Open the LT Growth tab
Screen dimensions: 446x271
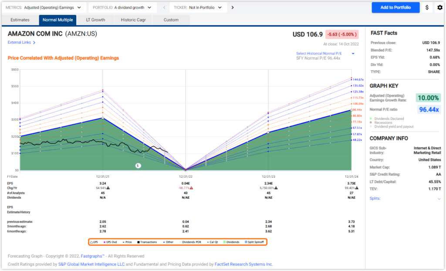(95, 20)
